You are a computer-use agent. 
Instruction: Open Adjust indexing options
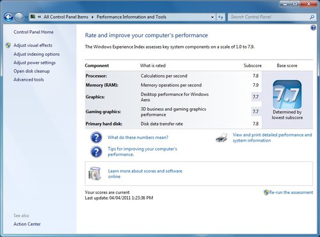tap(36, 54)
